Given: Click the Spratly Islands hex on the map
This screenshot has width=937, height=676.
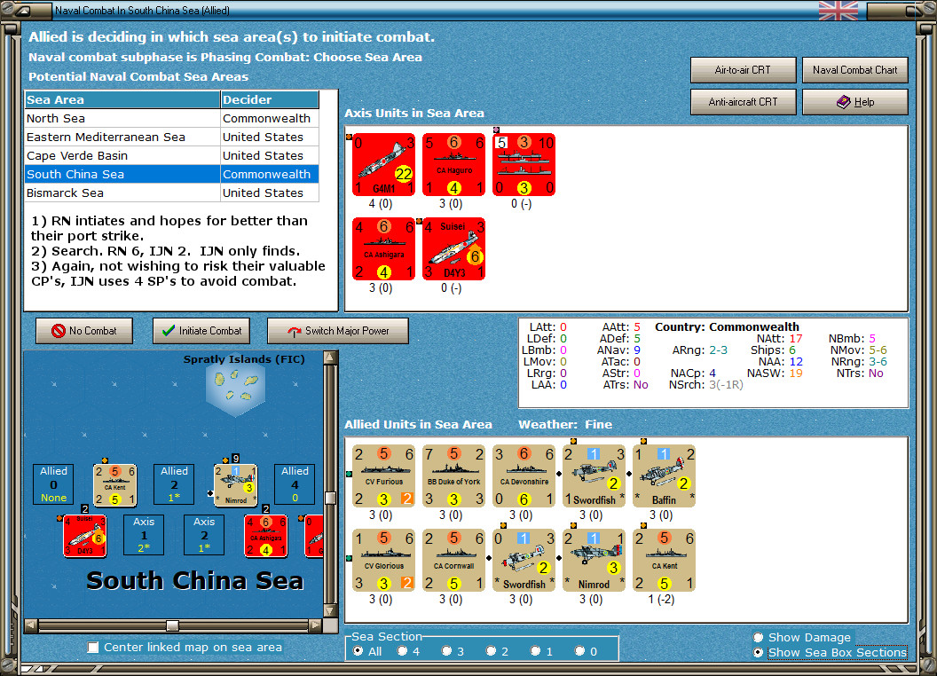Looking at the screenshot, I should pos(235,389).
